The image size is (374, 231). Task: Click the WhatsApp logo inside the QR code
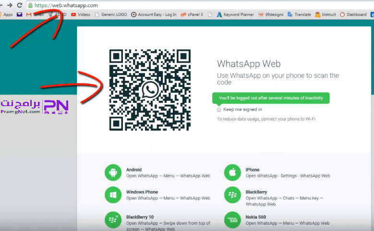150,90
